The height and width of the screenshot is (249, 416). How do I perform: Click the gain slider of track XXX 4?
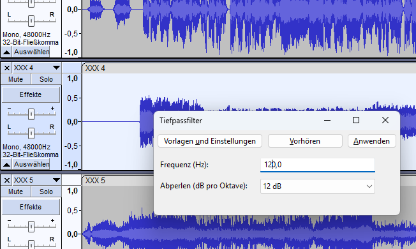(x=31, y=114)
